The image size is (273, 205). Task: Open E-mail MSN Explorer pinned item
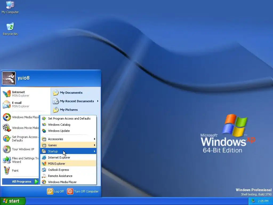(26, 104)
